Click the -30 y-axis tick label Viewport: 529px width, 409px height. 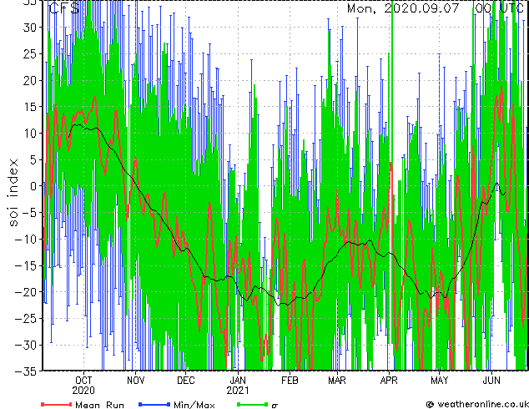pos(25,345)
